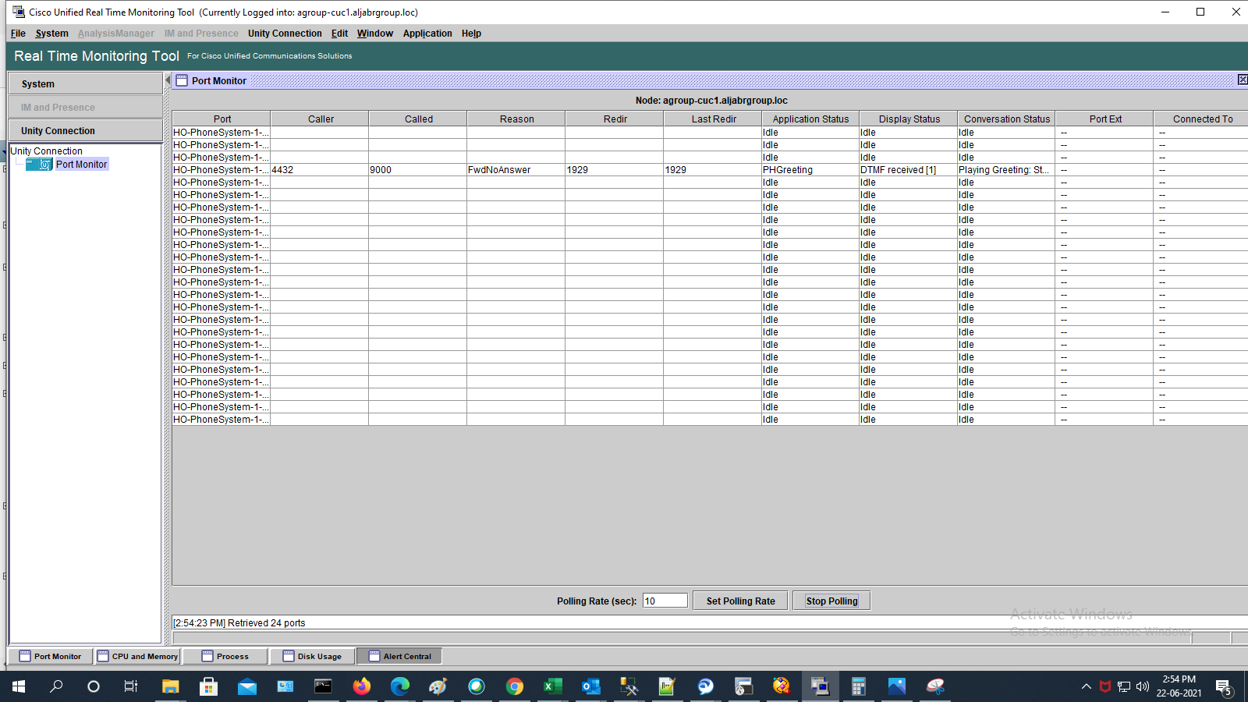Image resolution: width=1248 pixels, height=702 pixels.
Task: Open the Application menu
Action: (x=427, y=34)
